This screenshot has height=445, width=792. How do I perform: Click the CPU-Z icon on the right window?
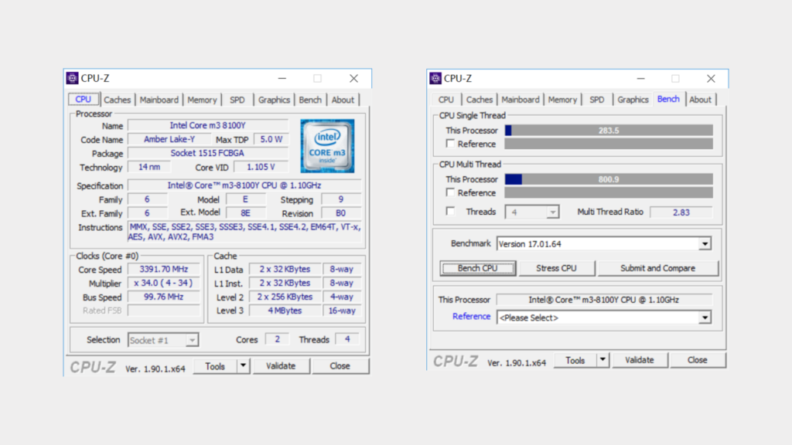434,78
